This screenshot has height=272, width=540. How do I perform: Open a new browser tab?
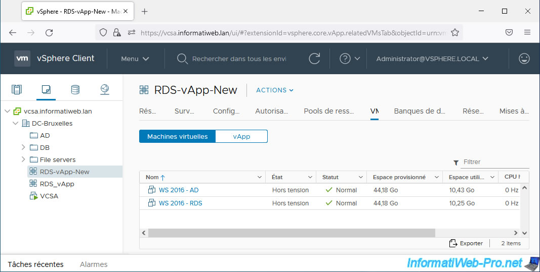pyautogui.click(x=145, y=11)
